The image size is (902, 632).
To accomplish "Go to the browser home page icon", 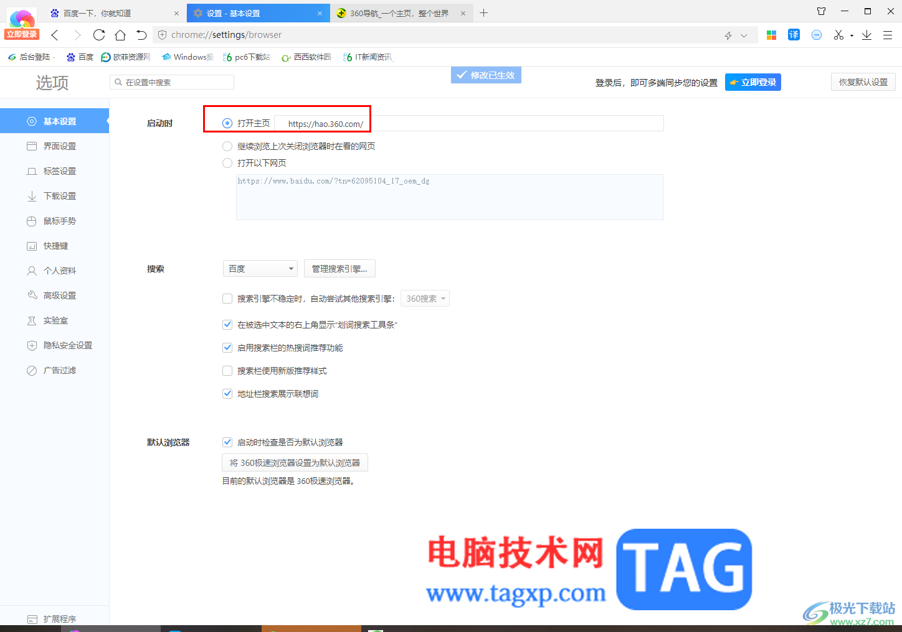I will 120,35.
